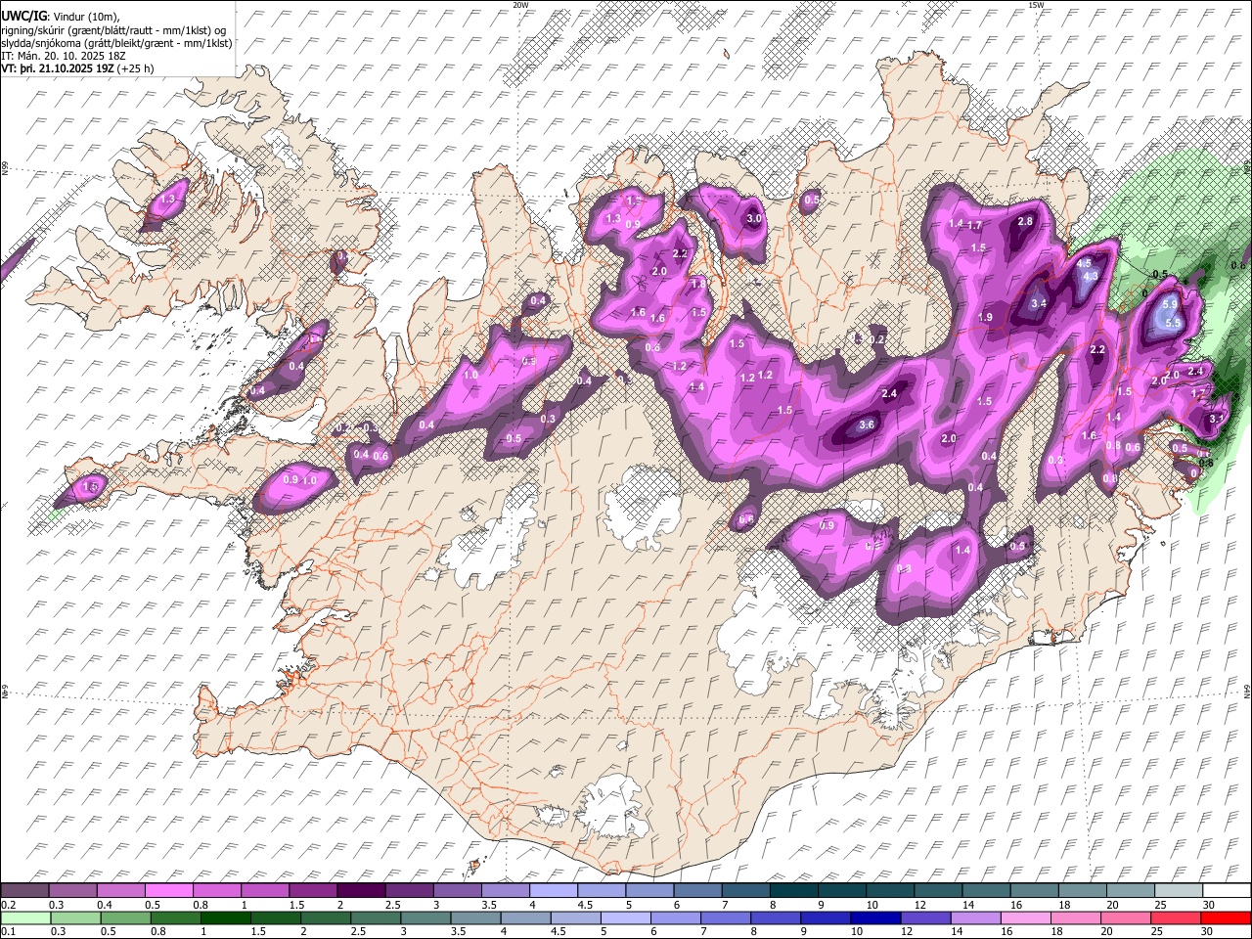This screenshot has width=1252, height=939.
Task: Select the violet 12 swatch in rain legend
Action: (x=924, y=917)
